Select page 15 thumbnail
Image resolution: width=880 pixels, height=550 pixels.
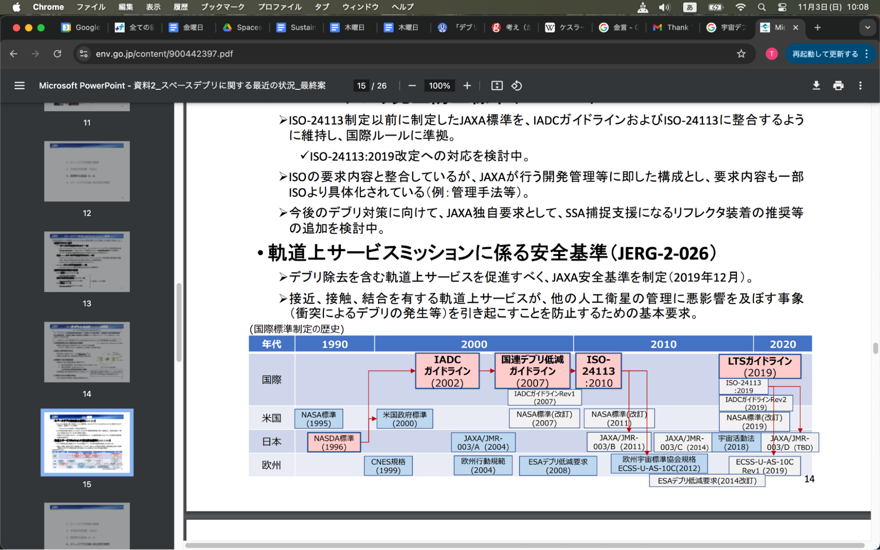[x=87, y=443]
